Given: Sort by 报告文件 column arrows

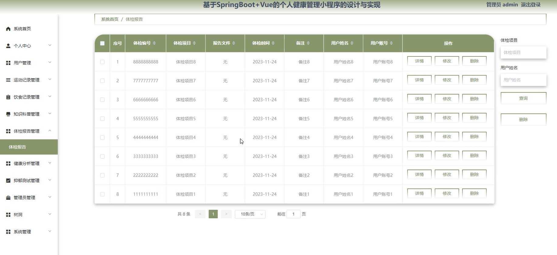Looking at the screenshot, I should (234, 43).
